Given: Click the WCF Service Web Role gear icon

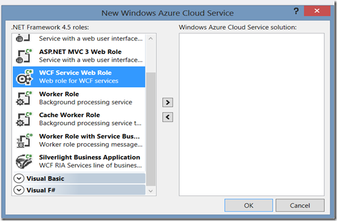Looking at the screenshot, I should tap(24, 77).
